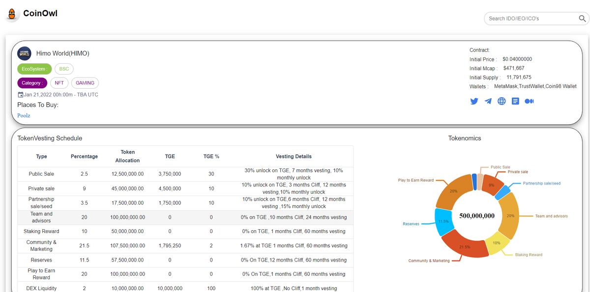Open the whitepaper document icon

[515, 101]
